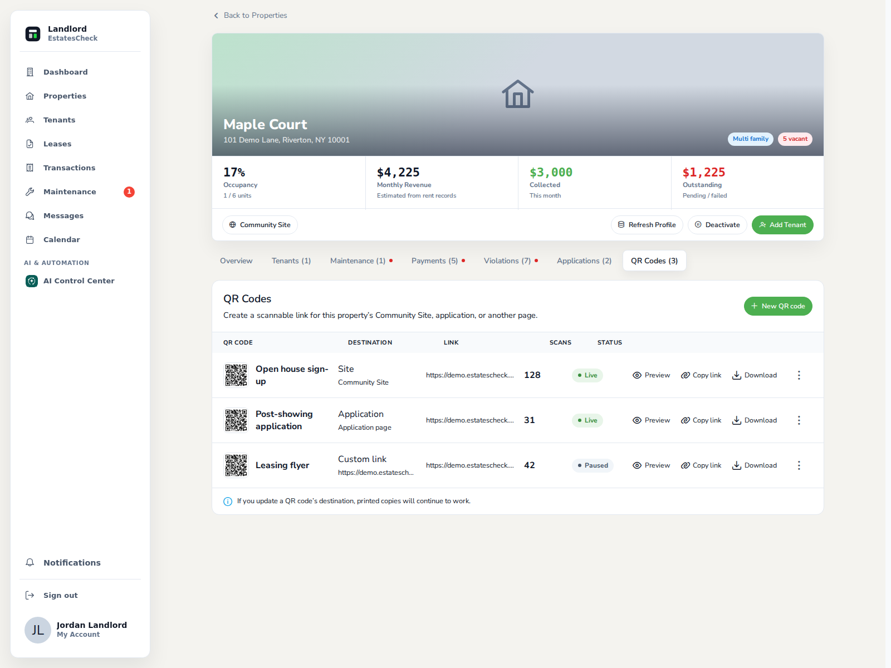Click the Paused status of Leasing flyer
Viewport: 891px width, 668px height.
coord(593,465)
